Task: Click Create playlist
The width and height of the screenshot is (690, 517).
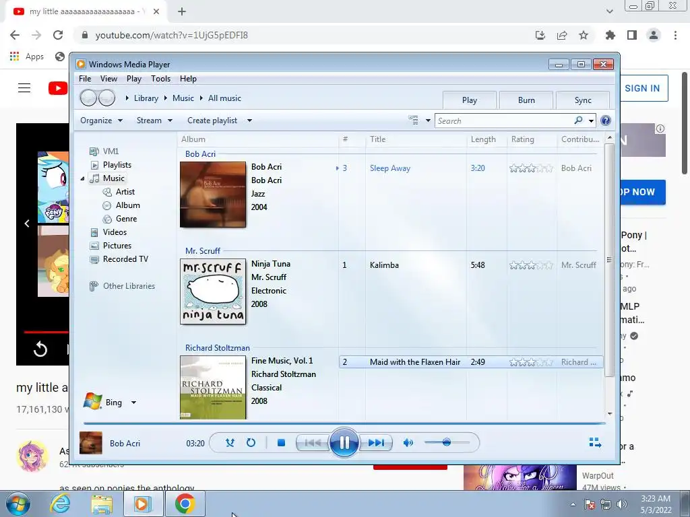Action: tap(212, 120)
